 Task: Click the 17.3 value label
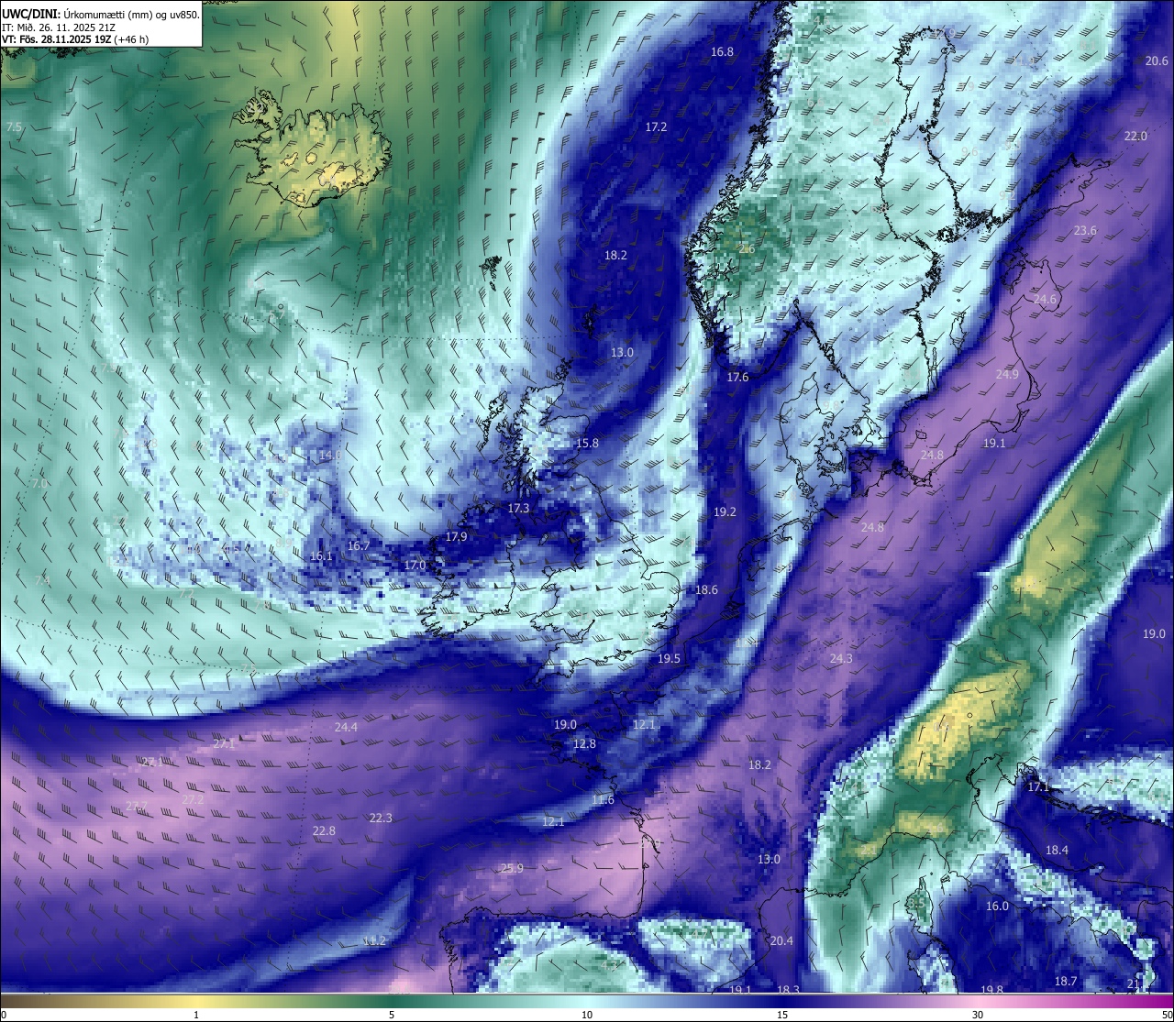coord(518,509)
